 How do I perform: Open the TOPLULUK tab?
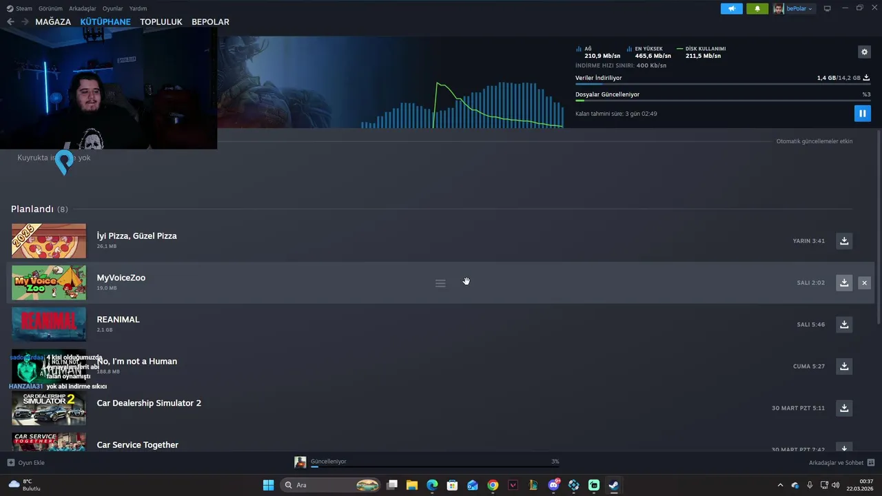161,22
